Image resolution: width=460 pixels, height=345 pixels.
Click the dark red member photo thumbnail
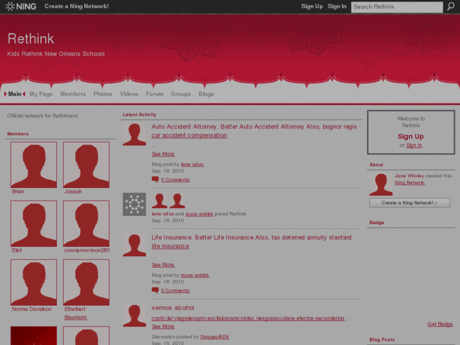click(34, 336)
